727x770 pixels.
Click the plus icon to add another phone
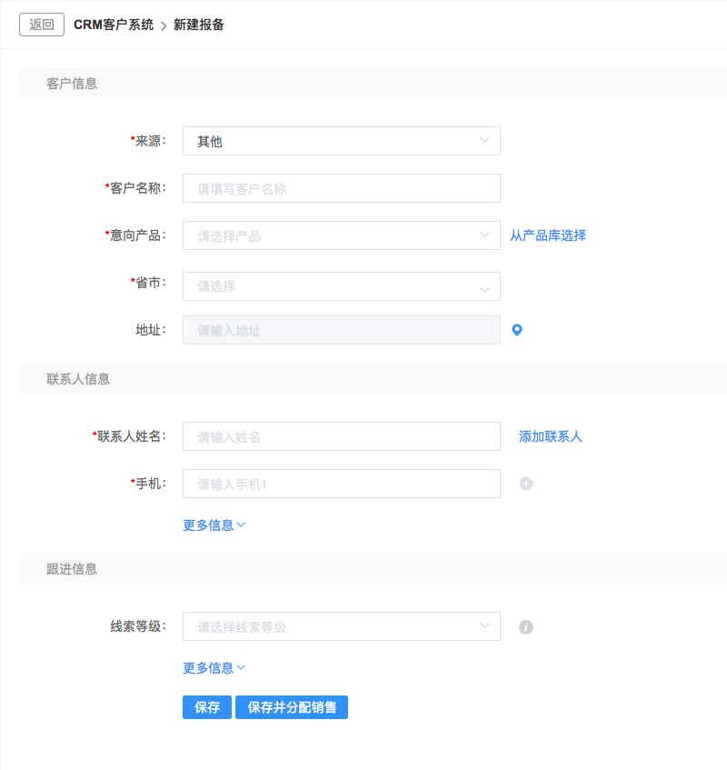click(526, 484)
